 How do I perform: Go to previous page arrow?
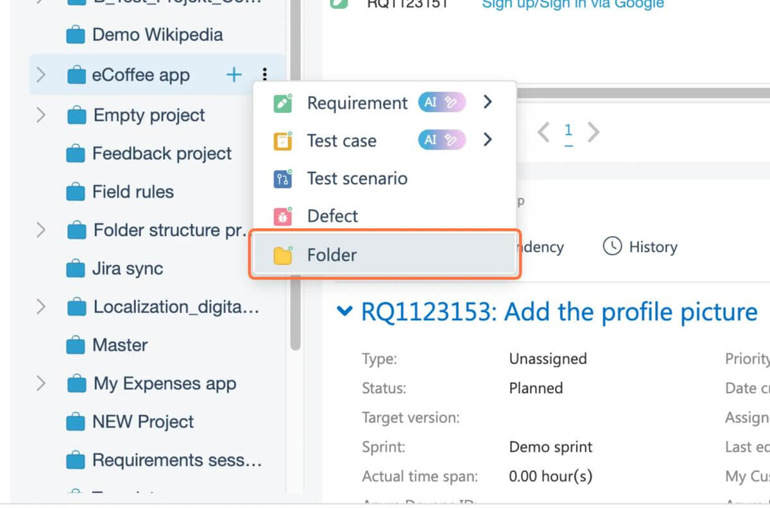coord(543,133)
